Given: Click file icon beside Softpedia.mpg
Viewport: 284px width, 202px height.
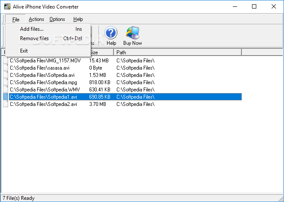Looking at the screenshot, I should pyautogui.click(x=6, y=82).
